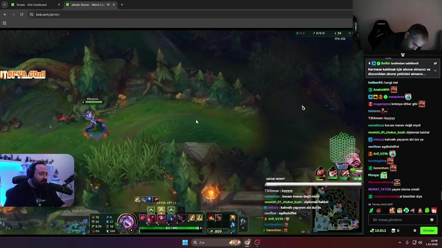
Task: Click the item in inventory slot 2
Action: [x=218, y=217]
